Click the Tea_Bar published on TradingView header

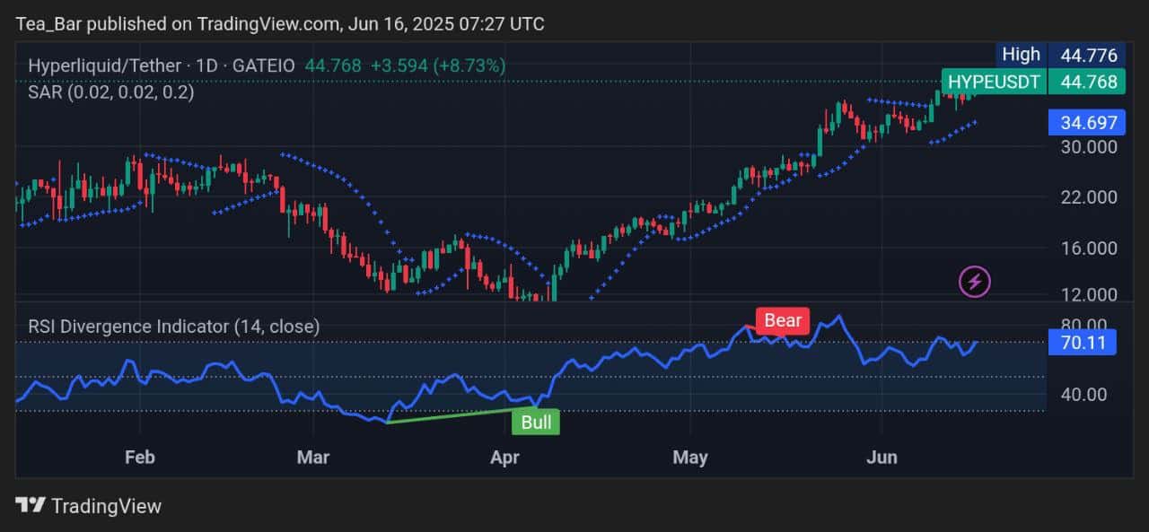pos(280,23)
